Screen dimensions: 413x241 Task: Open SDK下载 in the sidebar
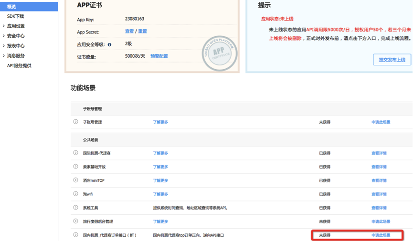(x=15, y=16)
